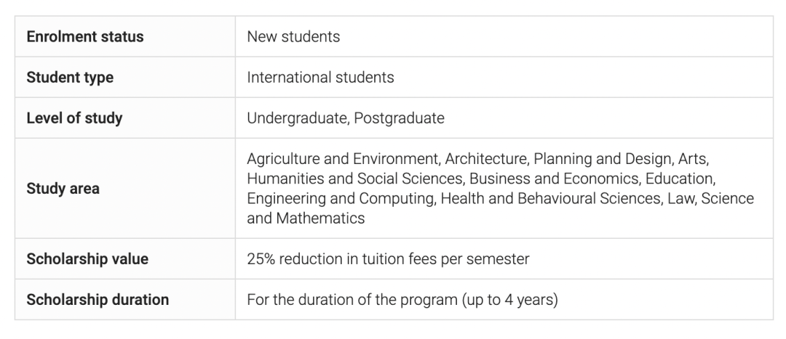This screenshot has height=339, width=786.
Task: Select the International students text
Action: pos(320,78)
